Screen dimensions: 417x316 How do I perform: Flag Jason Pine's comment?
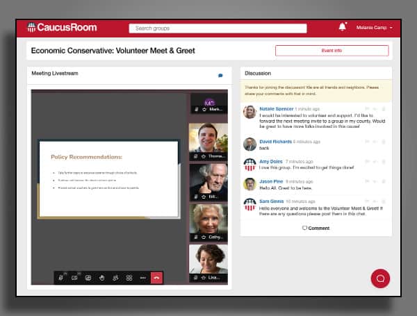pos(367,181)
